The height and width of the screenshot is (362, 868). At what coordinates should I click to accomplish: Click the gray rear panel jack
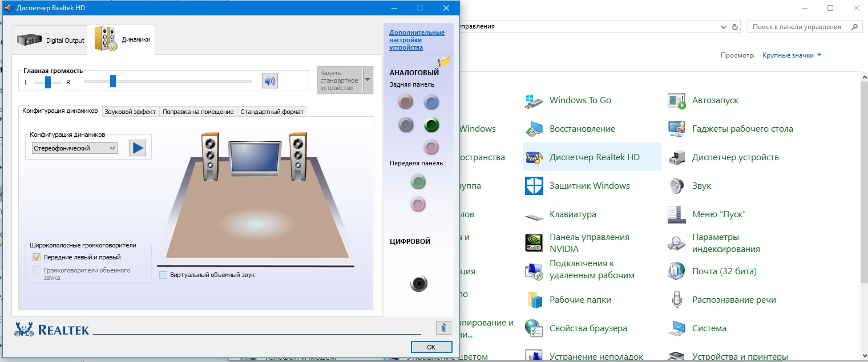pos(406,125)
